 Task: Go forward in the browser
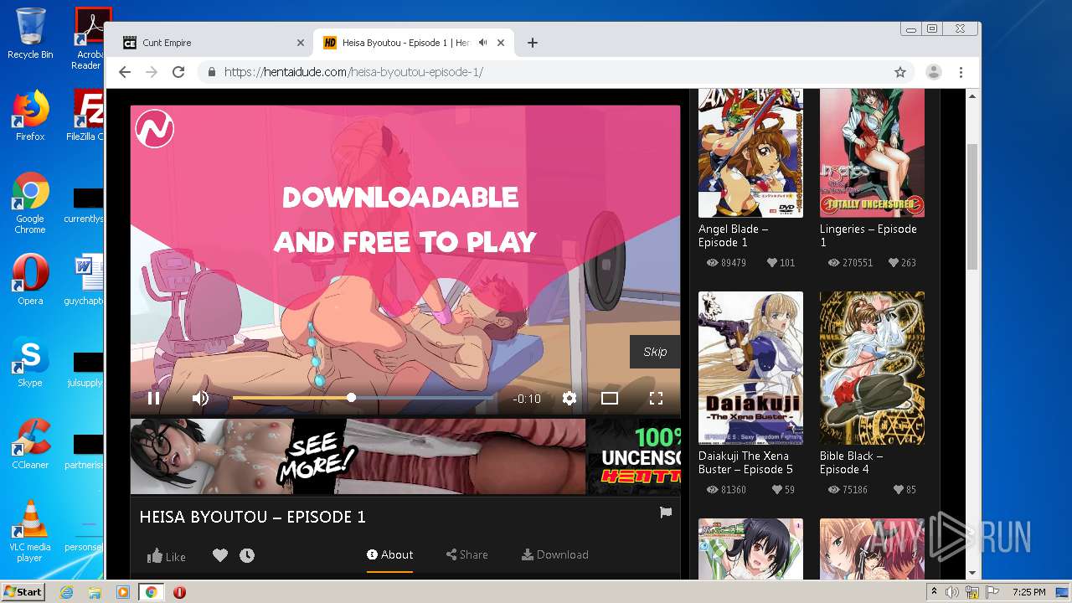[152, 72]
